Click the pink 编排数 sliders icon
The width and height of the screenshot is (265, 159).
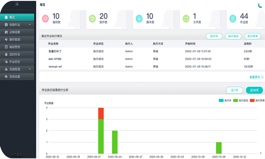click(46, 19)
